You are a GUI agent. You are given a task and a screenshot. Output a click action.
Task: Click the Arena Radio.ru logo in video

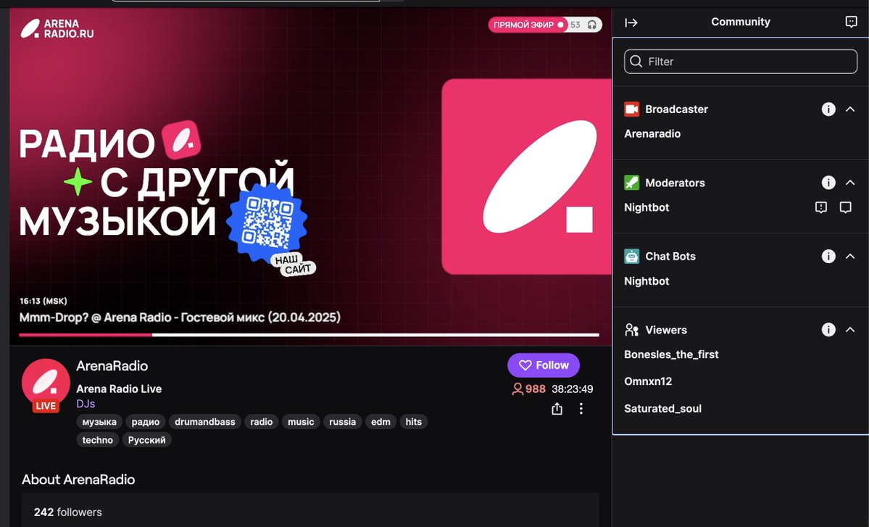click(x=57, y=28)
